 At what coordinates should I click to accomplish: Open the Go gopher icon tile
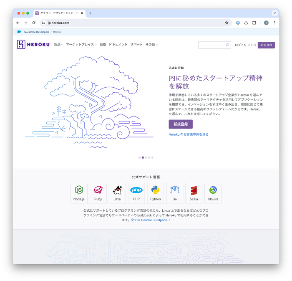174,193
